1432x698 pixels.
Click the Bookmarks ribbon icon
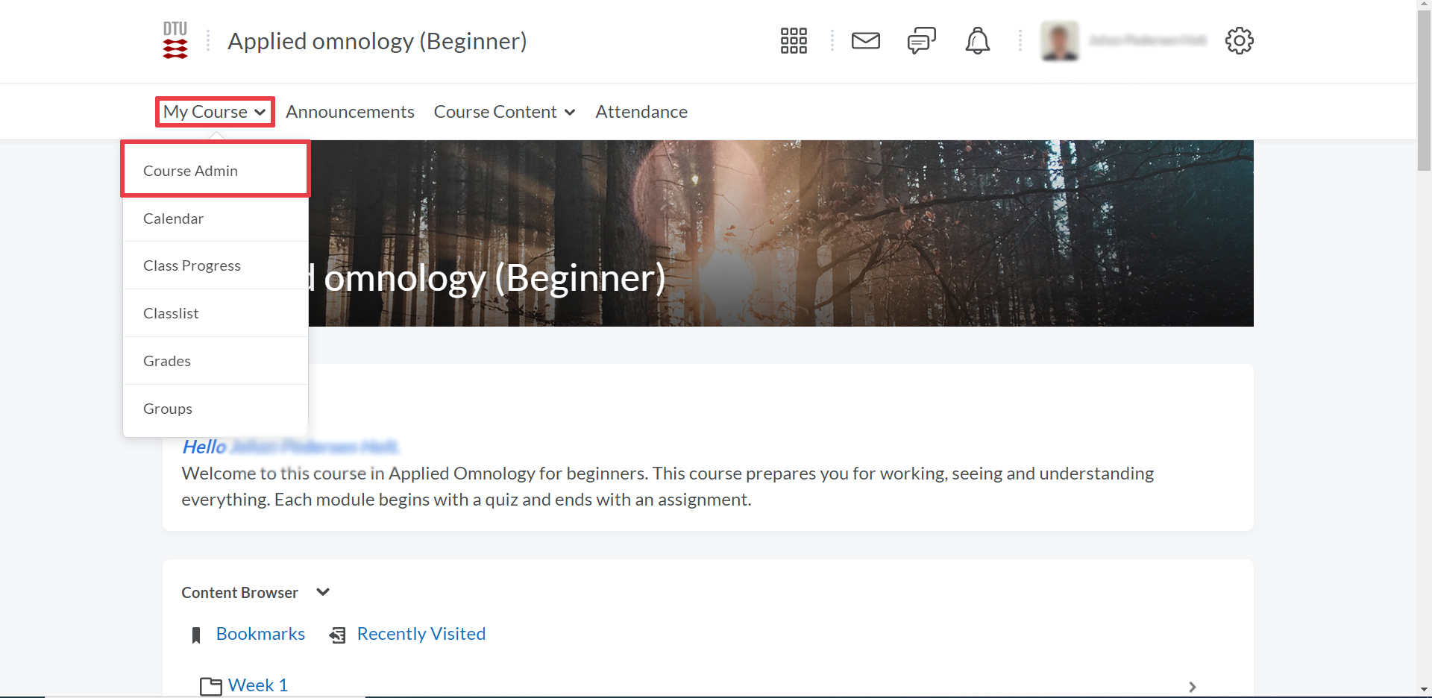(196, 635)
